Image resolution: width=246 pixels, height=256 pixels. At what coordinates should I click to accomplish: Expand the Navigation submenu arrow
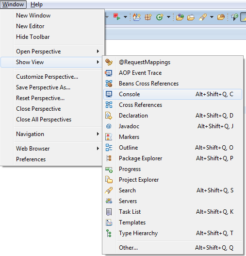98,134
